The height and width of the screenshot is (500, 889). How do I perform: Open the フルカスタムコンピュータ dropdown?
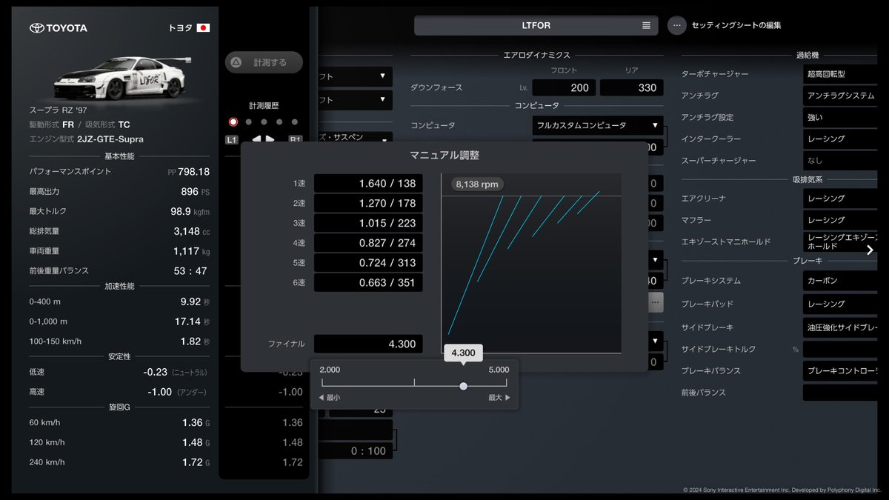[x=598, y=125]
